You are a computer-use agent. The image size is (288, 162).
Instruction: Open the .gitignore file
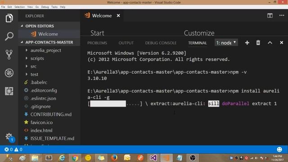49,106
